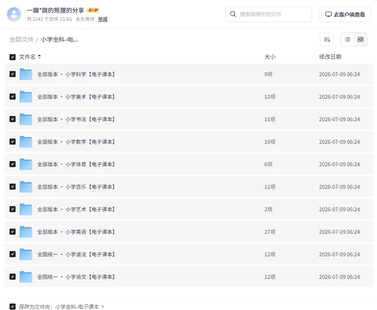Viewport: 377px width, 310px height.
Task: Uncheck the 小学艺术 folder checkbox
Action: click(13, 209)
